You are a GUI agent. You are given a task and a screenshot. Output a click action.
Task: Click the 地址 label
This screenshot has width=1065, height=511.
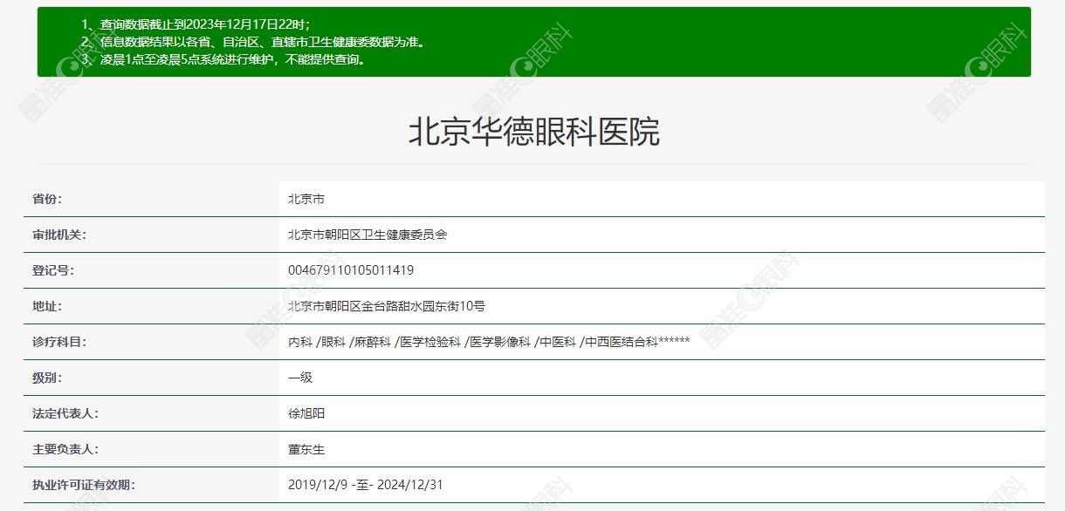coord(47,306)
